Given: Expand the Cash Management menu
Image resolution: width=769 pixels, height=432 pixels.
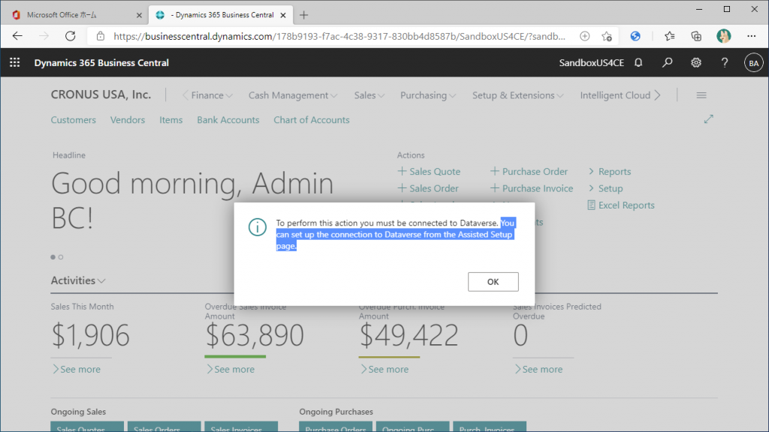Looking at the screenshot, I should pos(293,95).
